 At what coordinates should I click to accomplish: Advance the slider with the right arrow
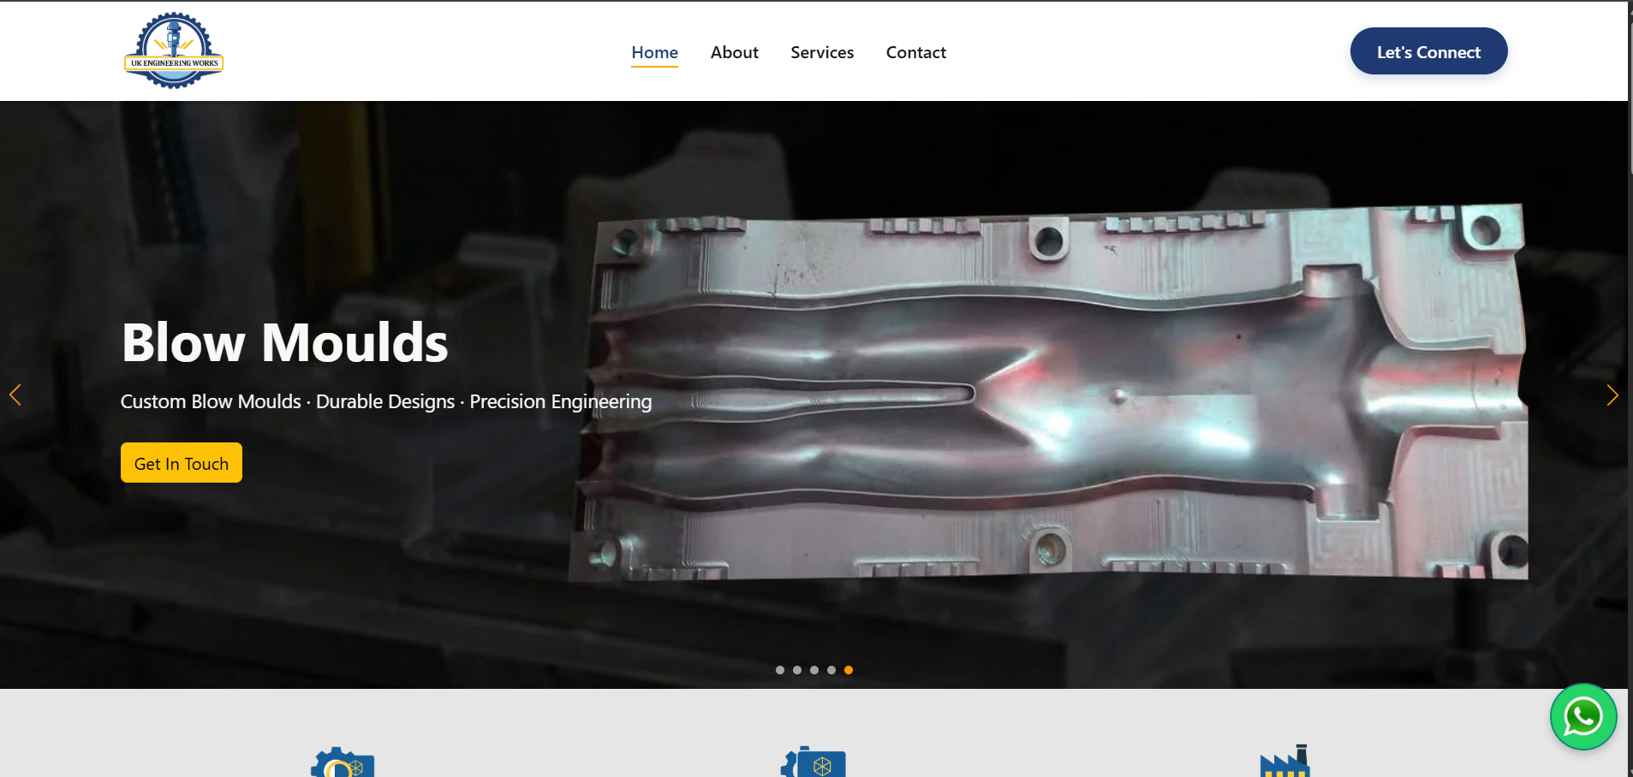tap(1612, 394)
